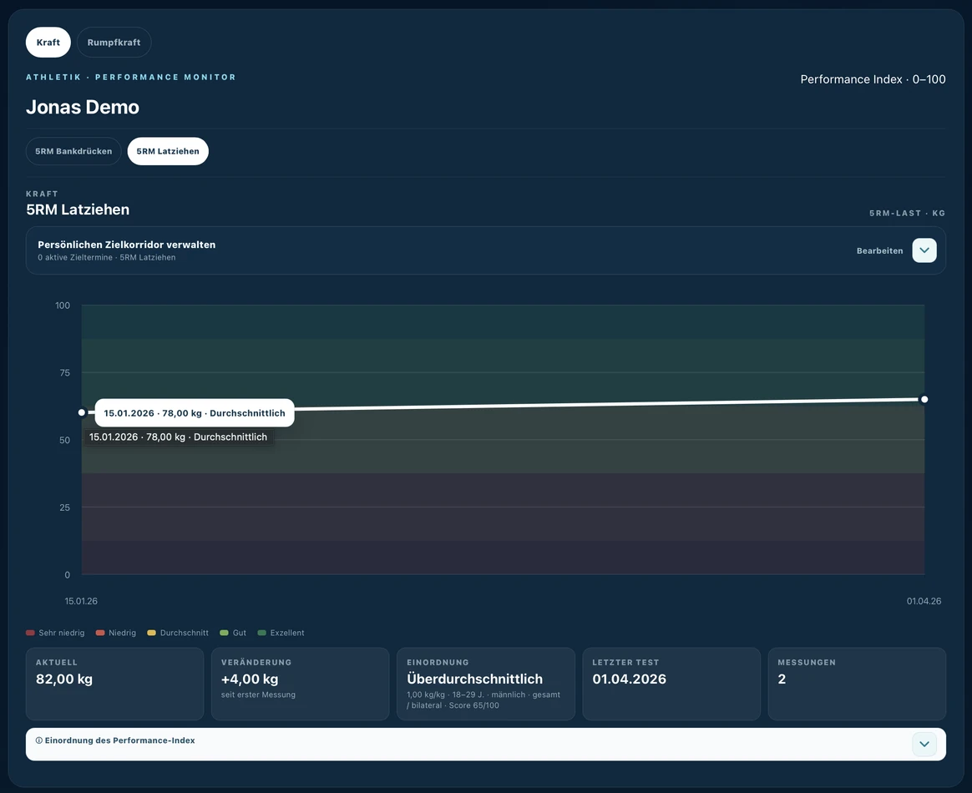Click the Niedrig legend swatch
Screen dimensions: 972x793
(x=100, y=633)
